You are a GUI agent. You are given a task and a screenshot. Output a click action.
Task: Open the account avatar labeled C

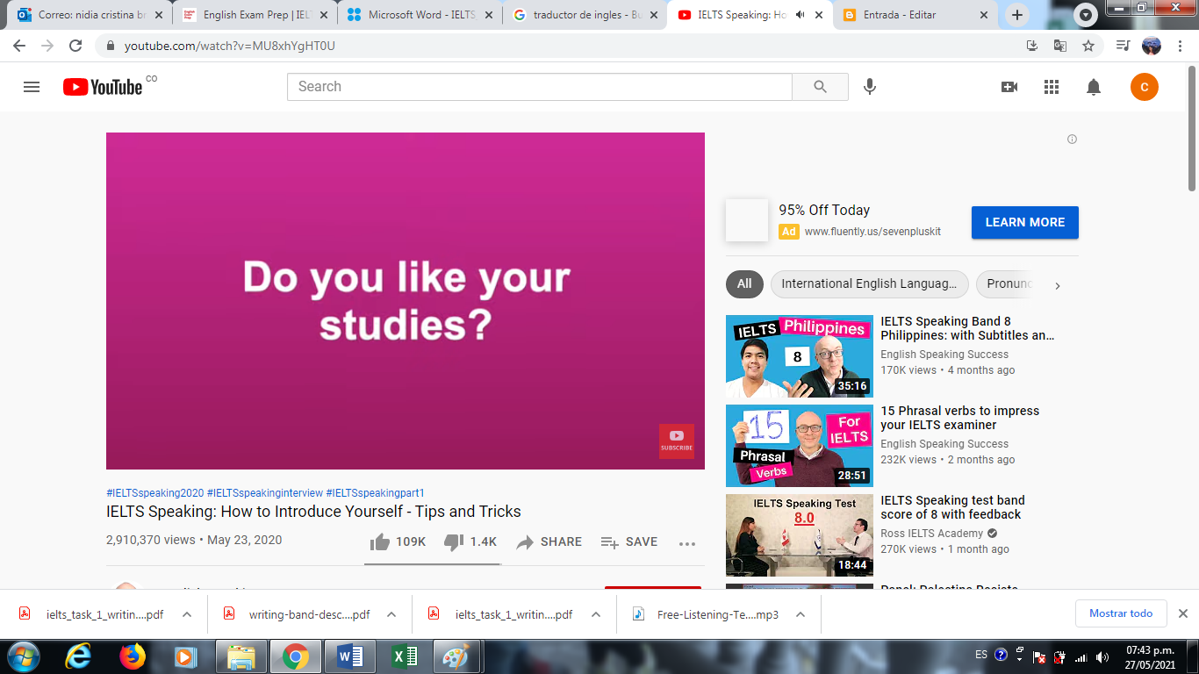pyautogui.click(x=1145, y=87)
